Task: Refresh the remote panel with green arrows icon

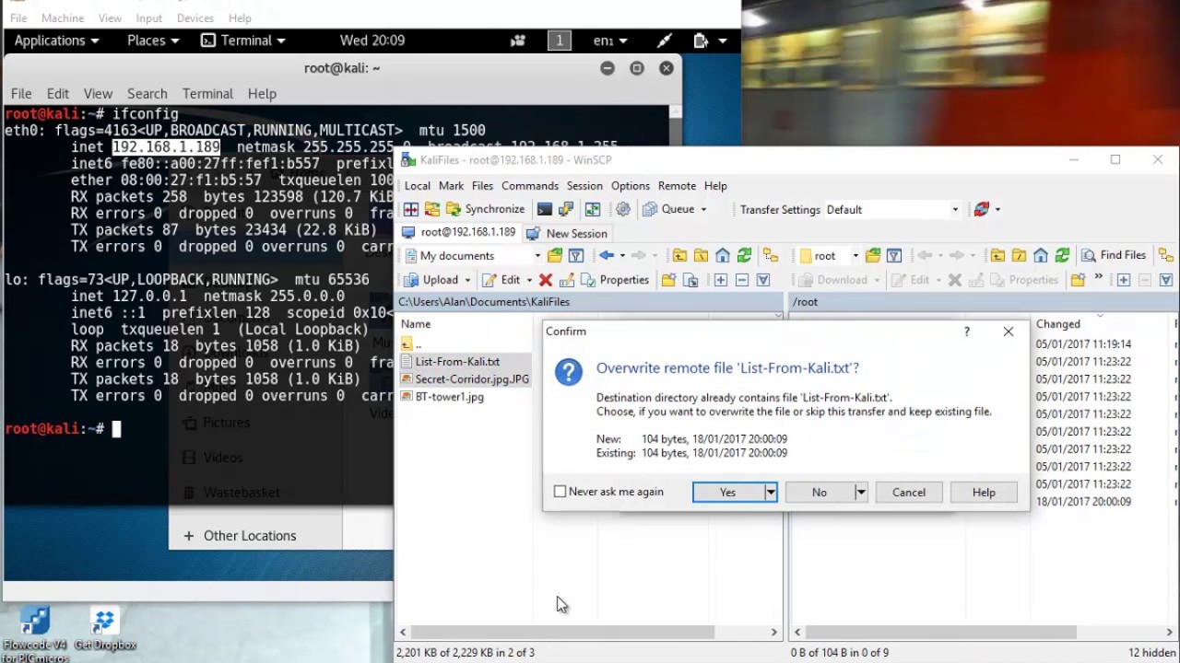Action: (x=1062, y=255)
